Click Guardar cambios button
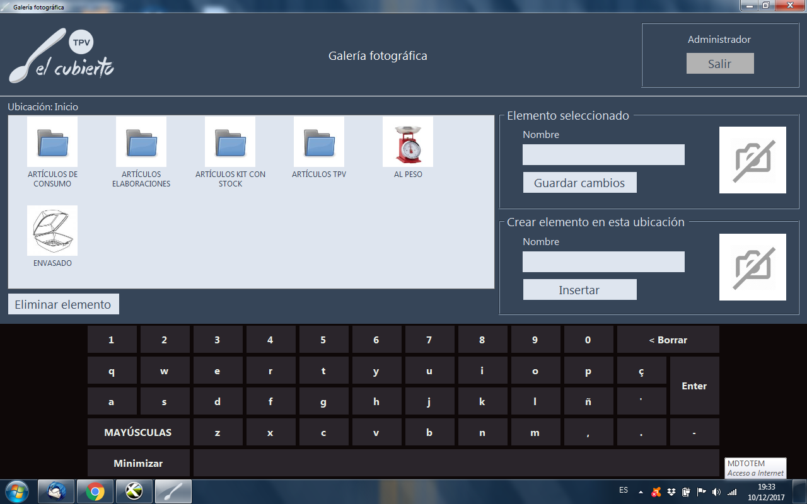 (x=579, y=183)
